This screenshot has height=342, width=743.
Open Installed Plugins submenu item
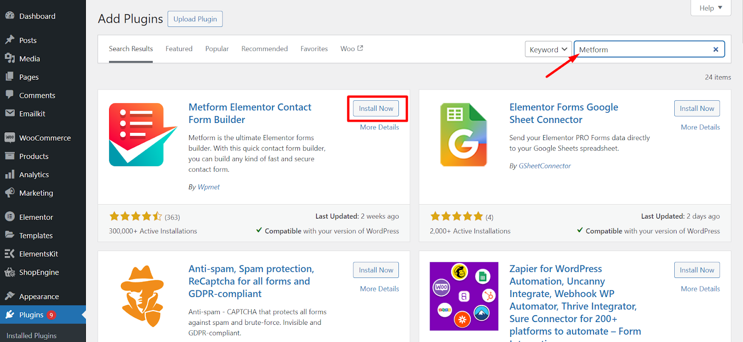[32, 336]
